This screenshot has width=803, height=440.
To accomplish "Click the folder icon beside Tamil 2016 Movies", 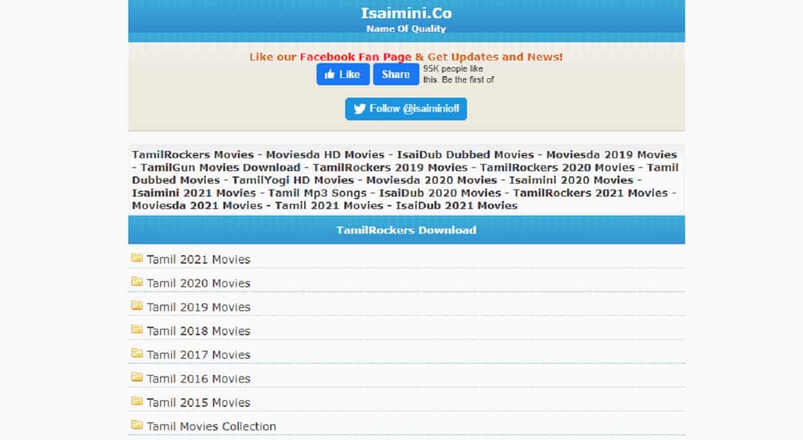I will click(x=137, y=377).
